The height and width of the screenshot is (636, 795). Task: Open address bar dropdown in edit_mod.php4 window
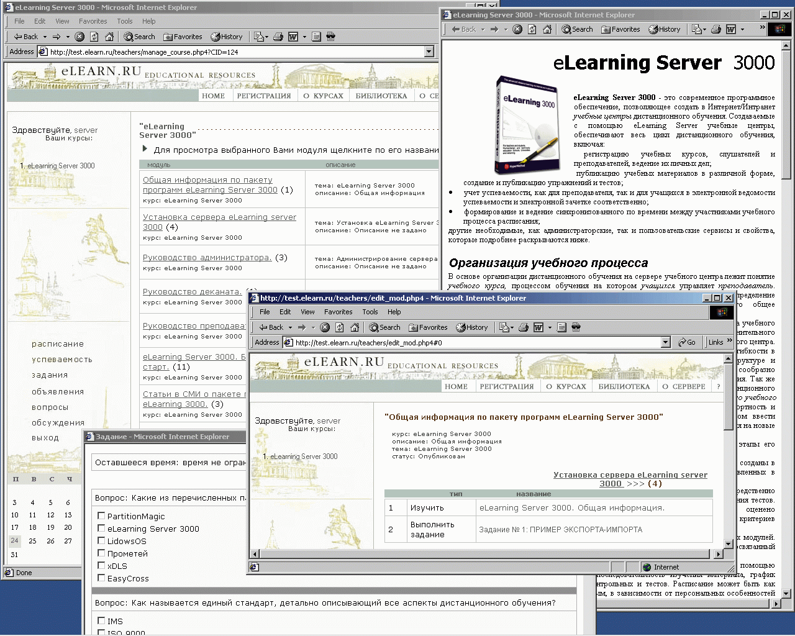pos(665,342)
